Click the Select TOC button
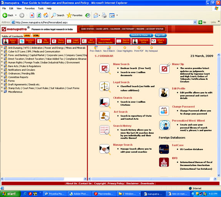The height and width of the screenshot is (197, 221). (x=10, y=41)
